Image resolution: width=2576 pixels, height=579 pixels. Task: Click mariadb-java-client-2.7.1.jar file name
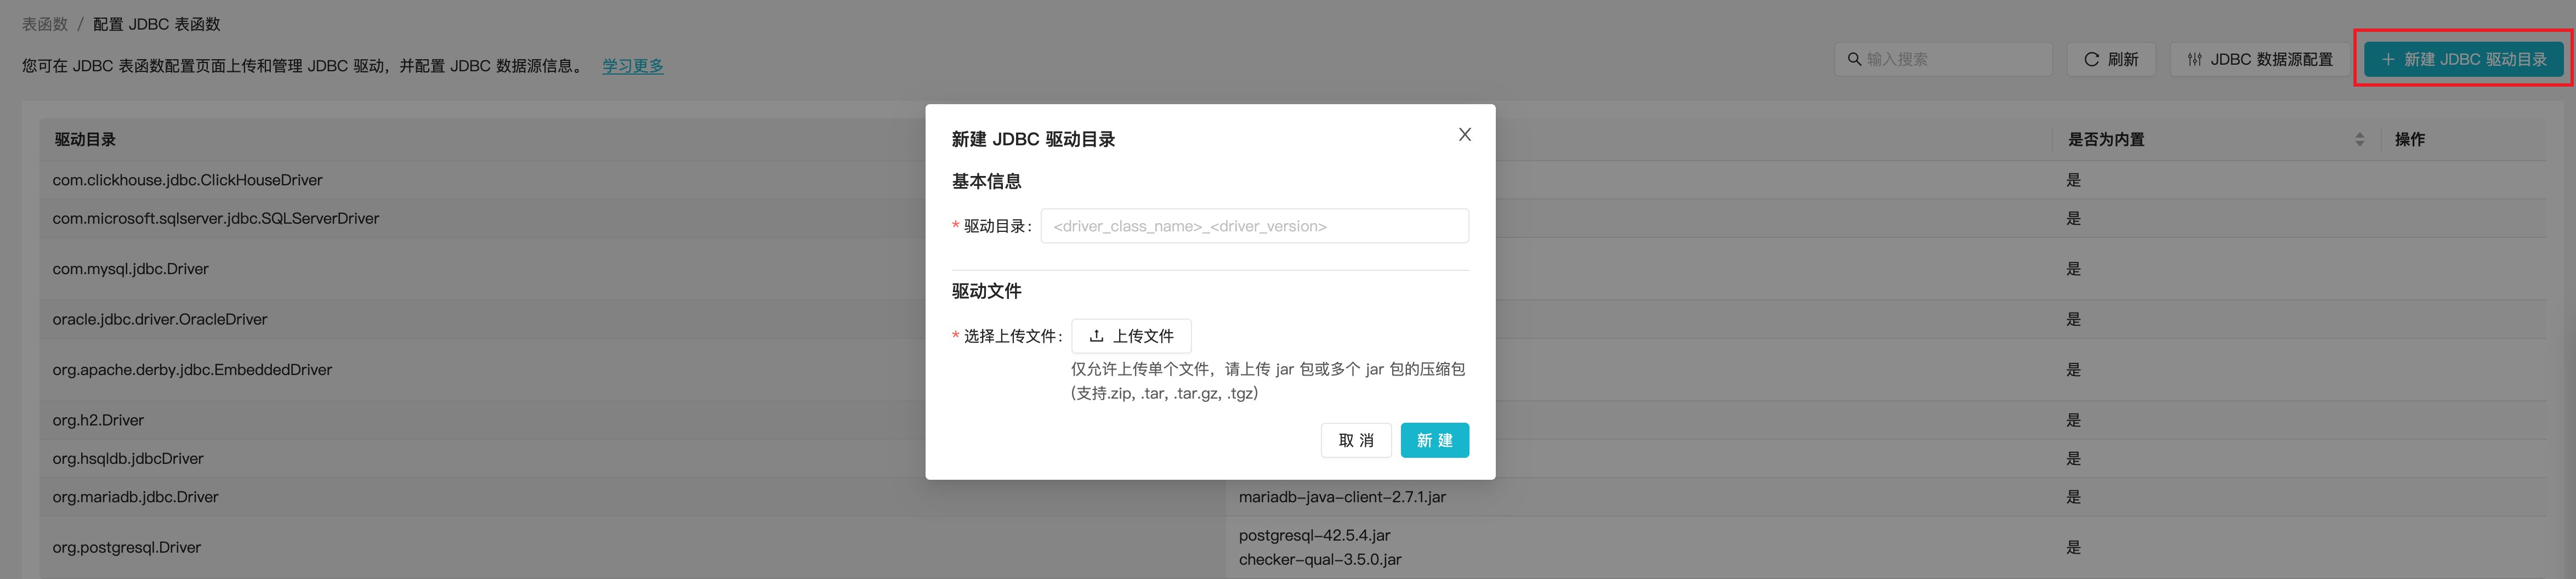click(x=1342, y=497)
